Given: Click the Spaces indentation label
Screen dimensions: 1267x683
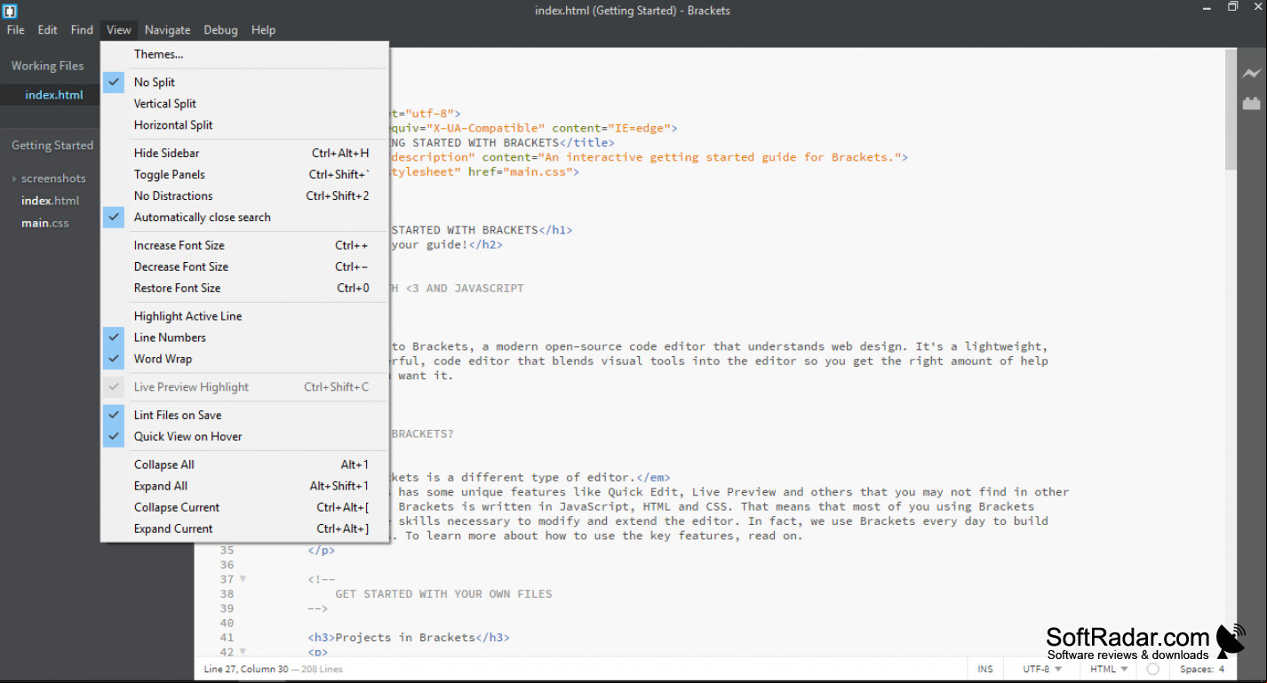Looking at the screenshot, I should point(1197,669).
